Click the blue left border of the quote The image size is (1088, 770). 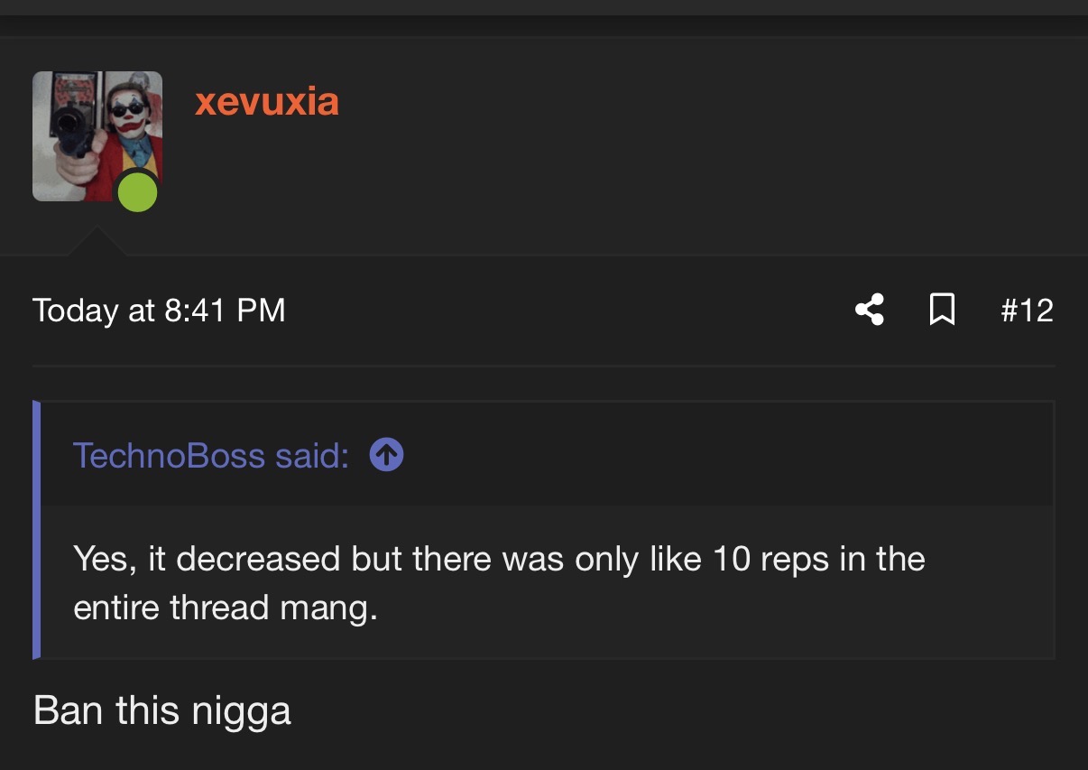[x=36, y=530]
